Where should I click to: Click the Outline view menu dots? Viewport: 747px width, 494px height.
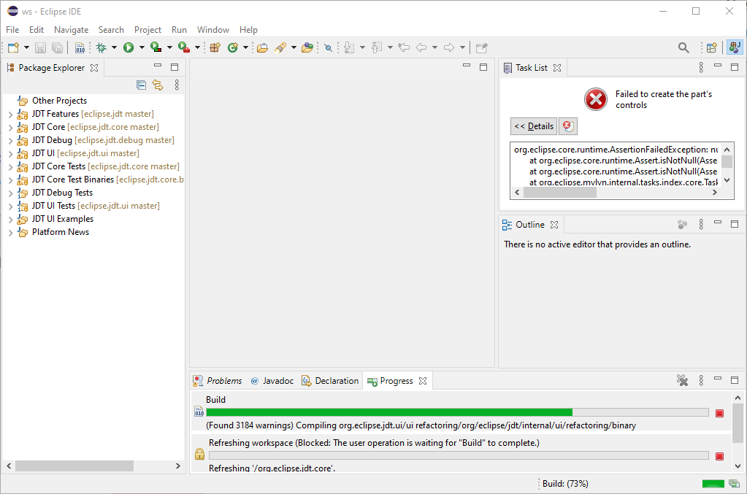coord(701,224)
